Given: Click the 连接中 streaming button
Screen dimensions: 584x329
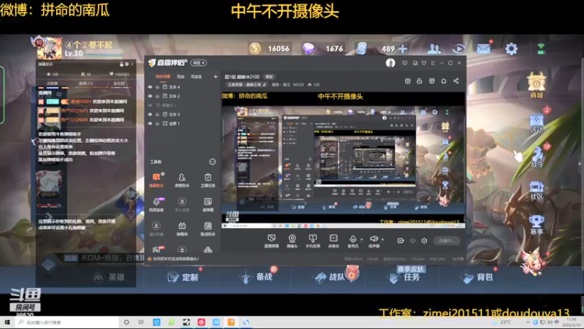Looking at the screenshot, I should pyautogui.click(x=447, y=241).
